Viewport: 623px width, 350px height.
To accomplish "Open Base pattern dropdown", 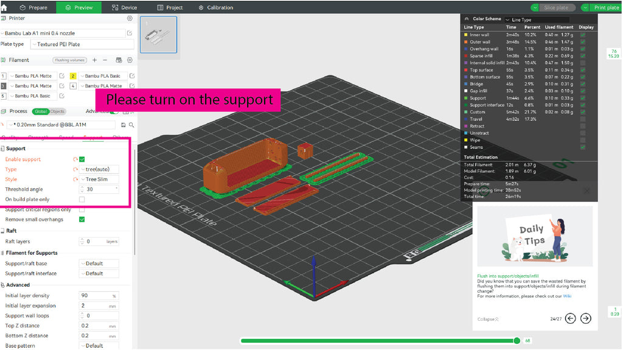I will (x=99, y=346).
